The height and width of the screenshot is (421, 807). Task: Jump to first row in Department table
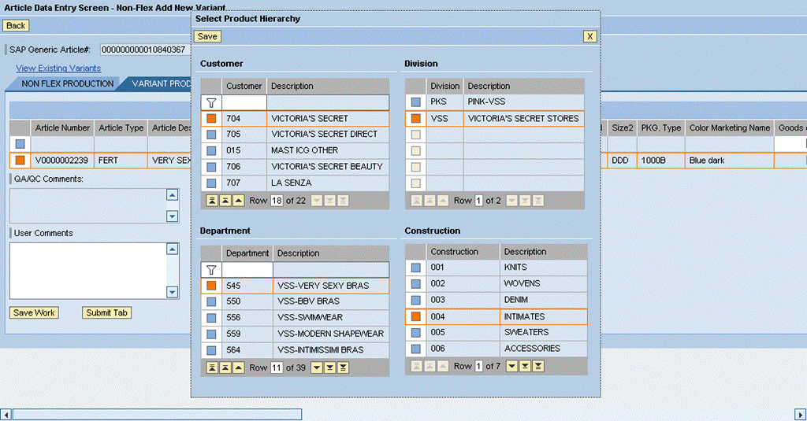pos(212,367)
